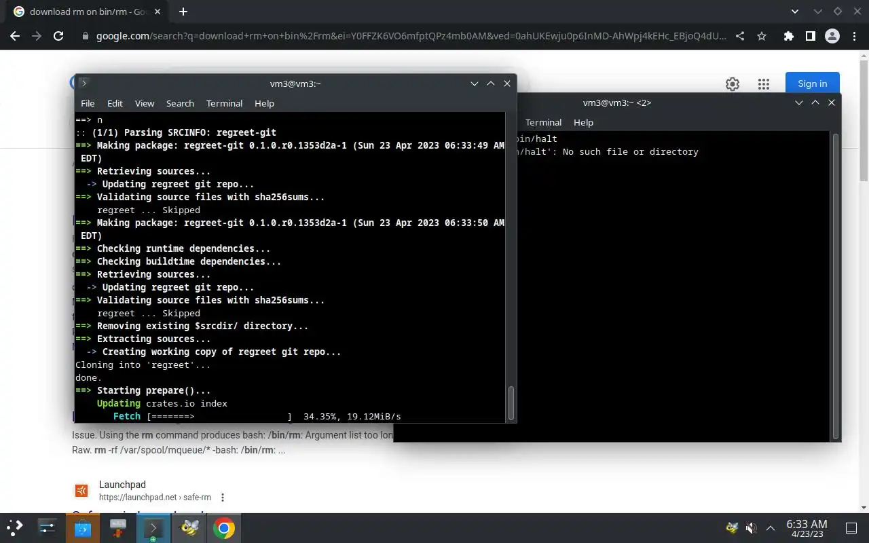Viewport: 869px width, 543px height.
Task: Expand hidden system tray icons
Action: tap(771, 528)
